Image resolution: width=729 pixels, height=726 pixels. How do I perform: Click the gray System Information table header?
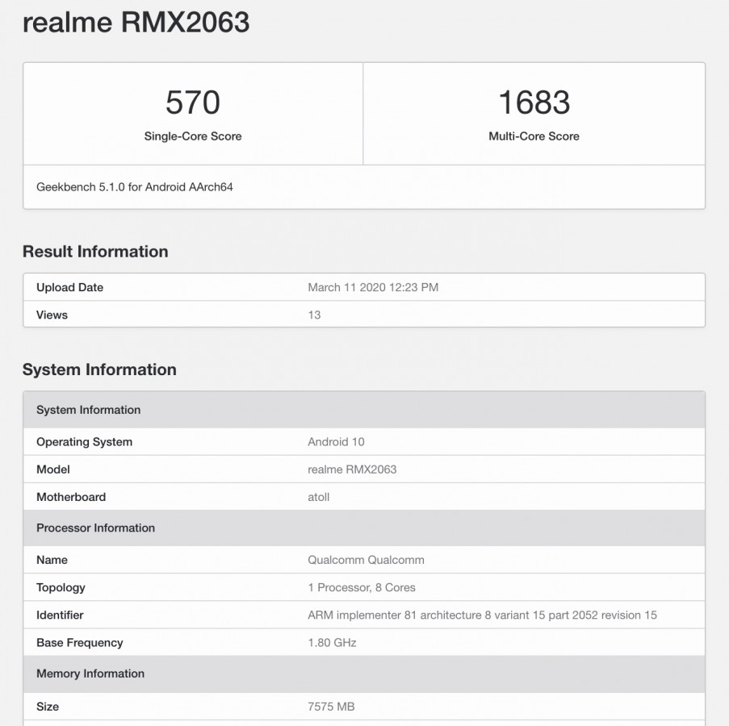pyautogui.click(x=364, y=410)
